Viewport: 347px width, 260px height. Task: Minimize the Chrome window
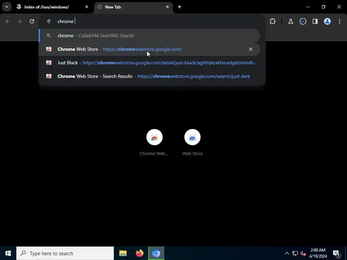click(308, 7)
